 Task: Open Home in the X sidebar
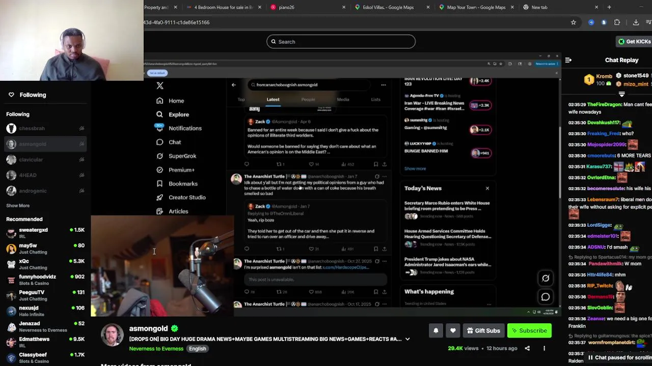tap(171, 101)
